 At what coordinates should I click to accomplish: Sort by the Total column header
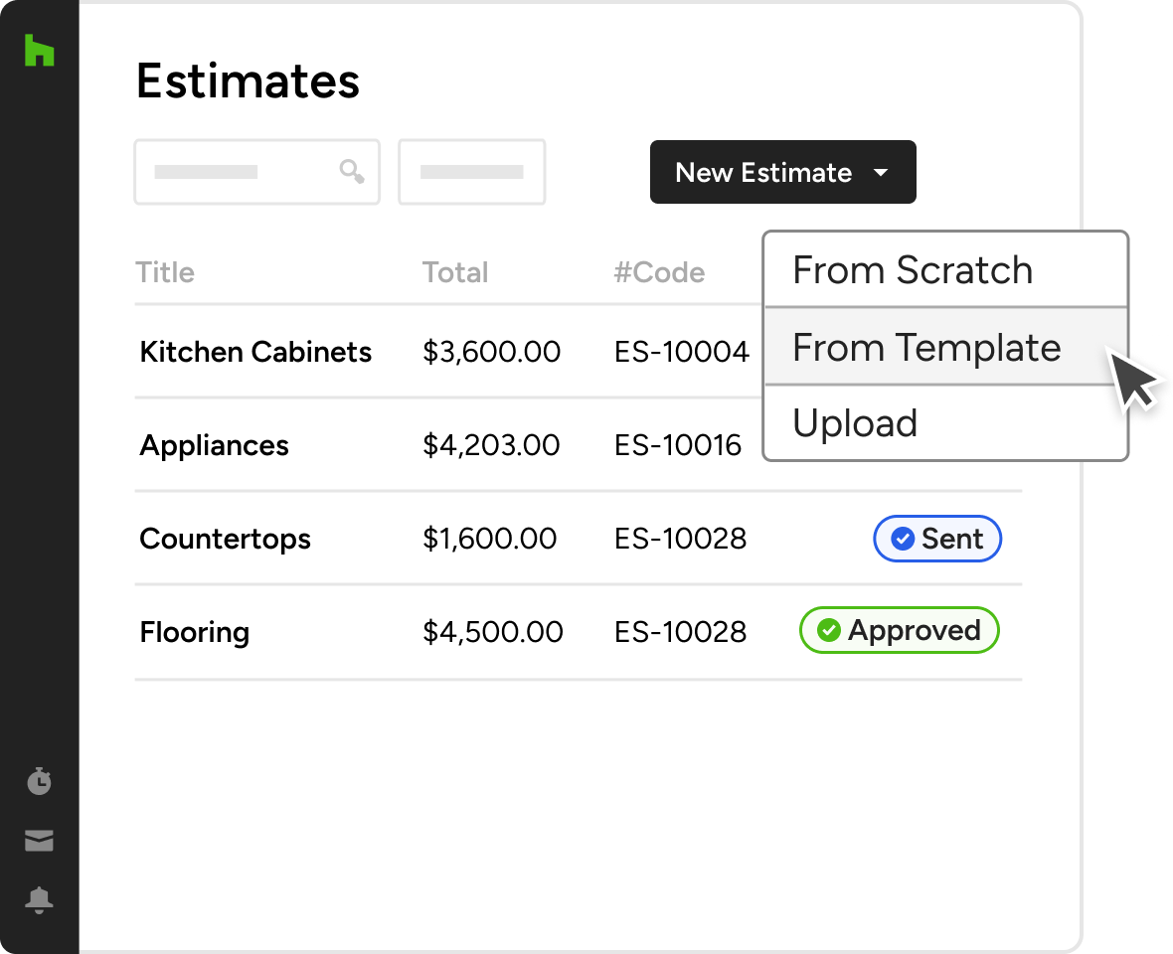[455, 272]
